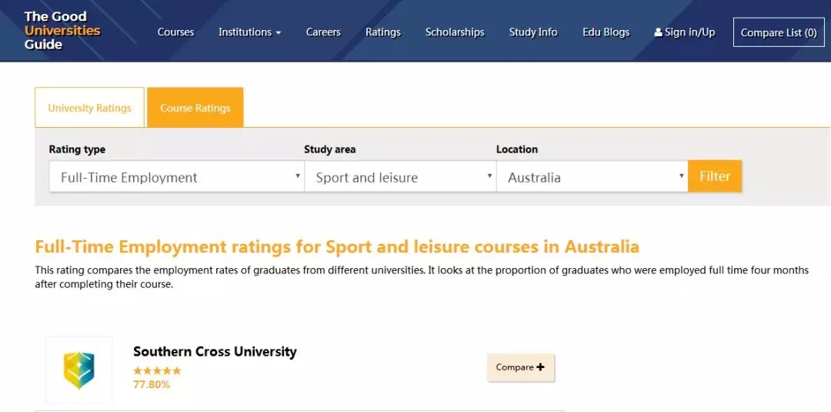Screen dimensions: 831x412
Task: Click the orange Filter button
Action: pos(714,176)
